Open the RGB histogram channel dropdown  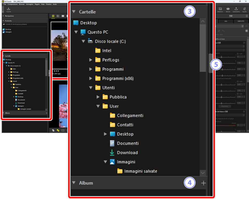click(238, 16)
